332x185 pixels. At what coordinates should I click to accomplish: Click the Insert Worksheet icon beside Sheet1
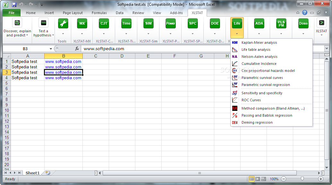pos(48,173)
